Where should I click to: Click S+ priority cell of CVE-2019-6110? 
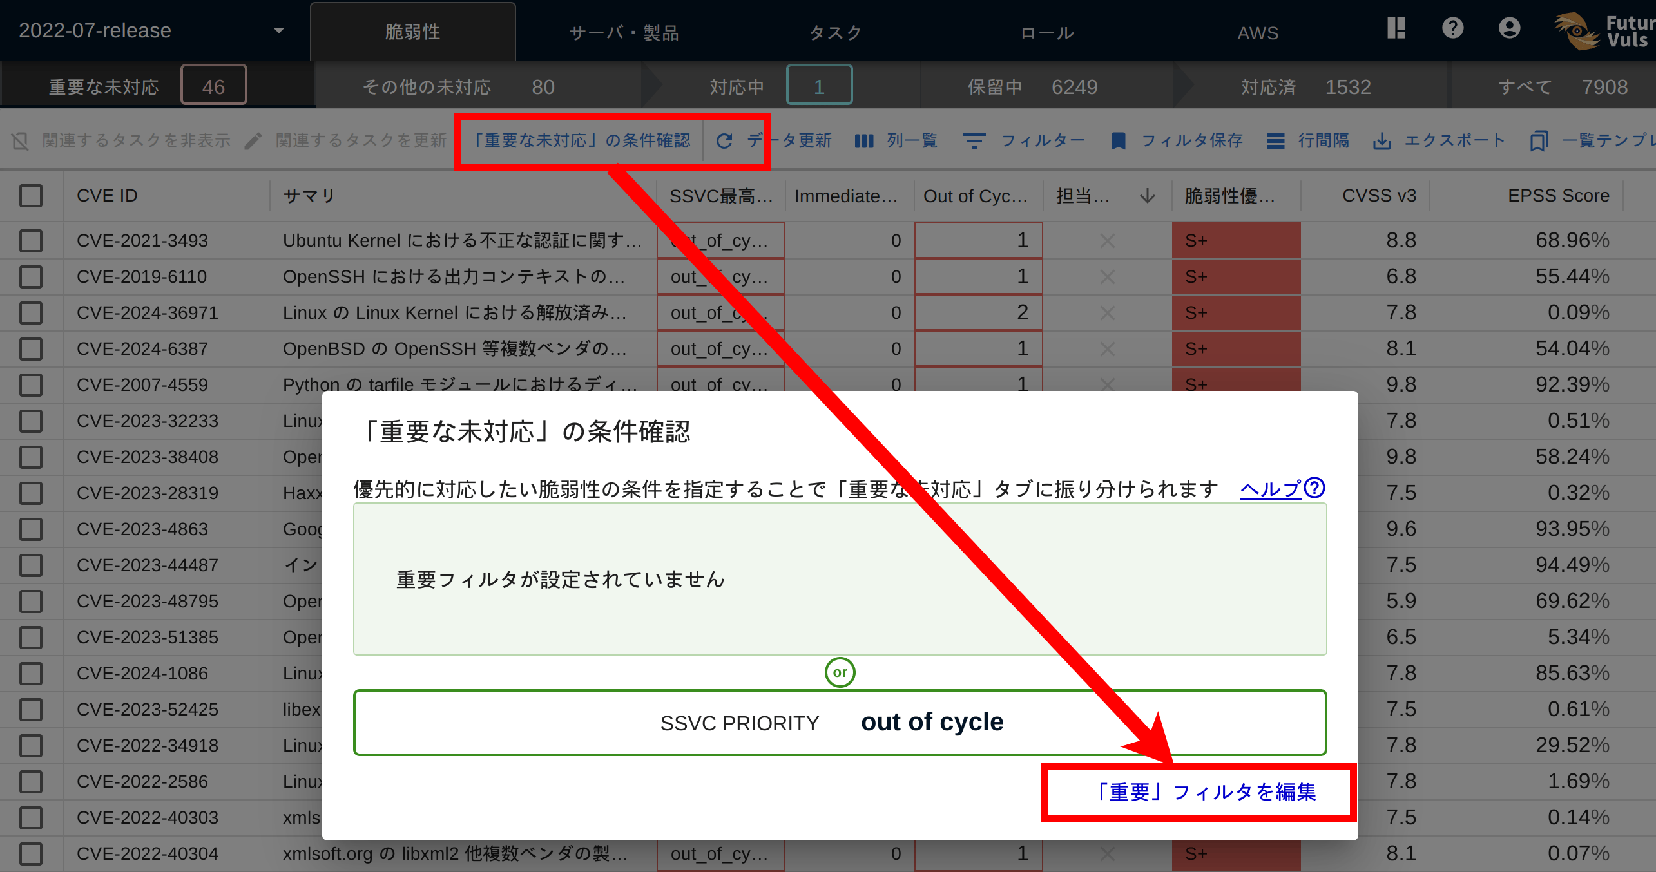coord(1236,277)
